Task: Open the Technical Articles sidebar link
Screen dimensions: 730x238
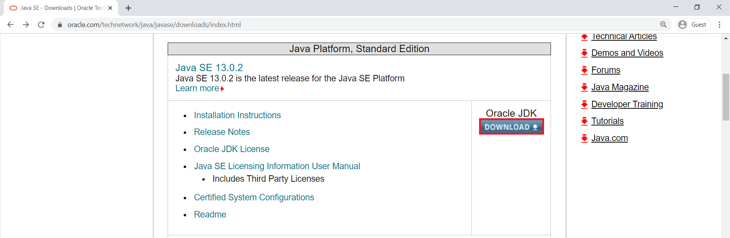Action: click(624, 36)
